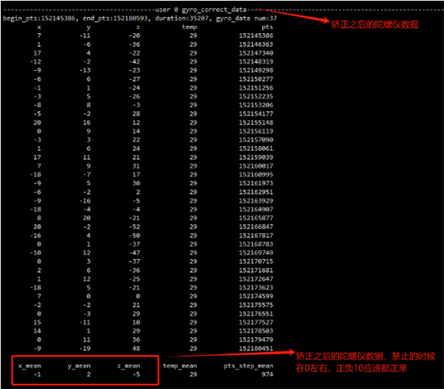Click the pts value 152160017

click(256, 166)
